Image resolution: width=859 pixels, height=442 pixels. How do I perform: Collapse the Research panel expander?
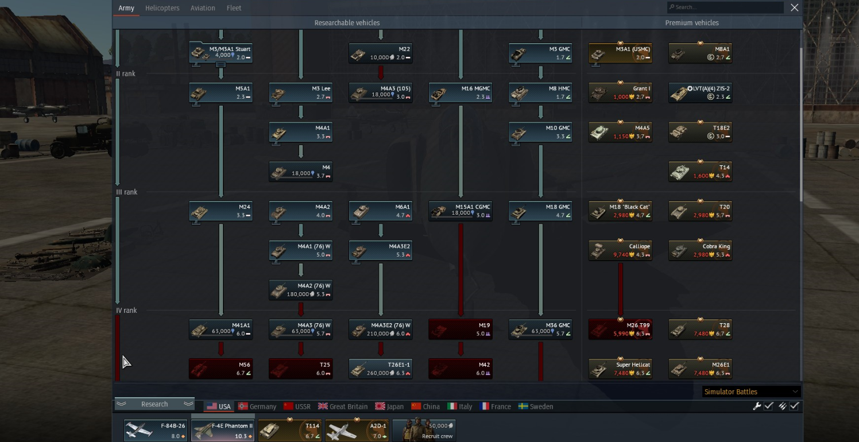click(154, 404)
